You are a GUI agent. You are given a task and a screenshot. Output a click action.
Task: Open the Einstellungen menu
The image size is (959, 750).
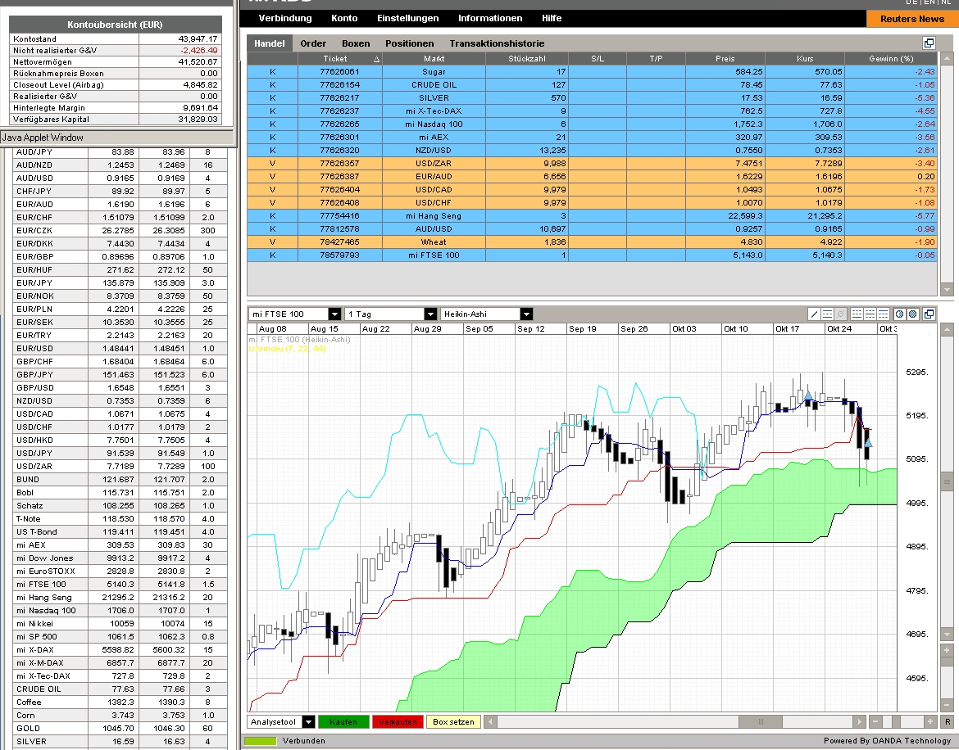[408, 18]
